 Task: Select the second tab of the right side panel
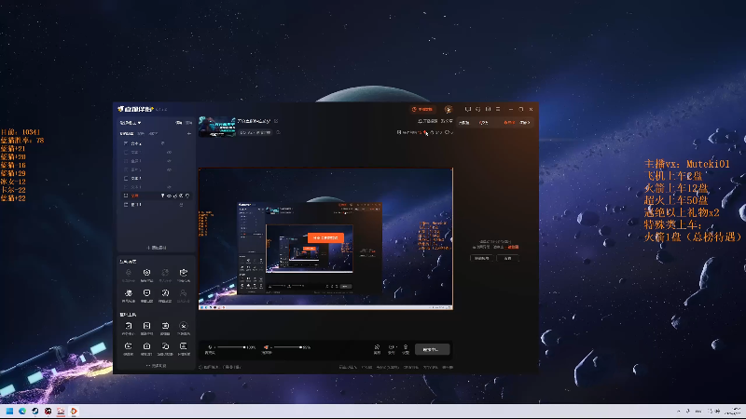click(x=483, y=123)
